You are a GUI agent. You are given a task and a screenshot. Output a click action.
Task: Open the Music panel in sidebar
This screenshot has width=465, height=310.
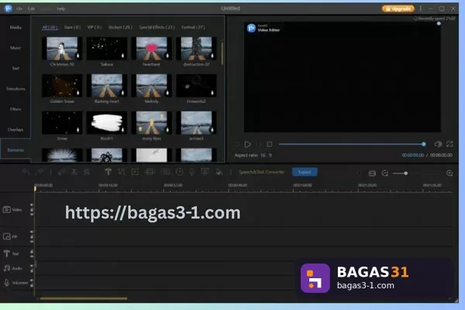point(15,48)
